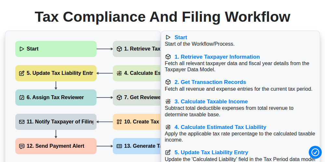Click the cube icon beside Retrieve Taxpayer Information heading
Screen dimensions: 325x162
168,57
